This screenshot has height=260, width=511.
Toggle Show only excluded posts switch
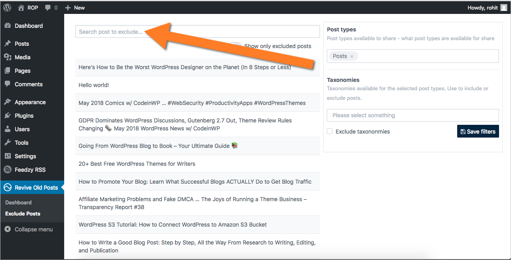pyautogui.click(x=235, y=46)
